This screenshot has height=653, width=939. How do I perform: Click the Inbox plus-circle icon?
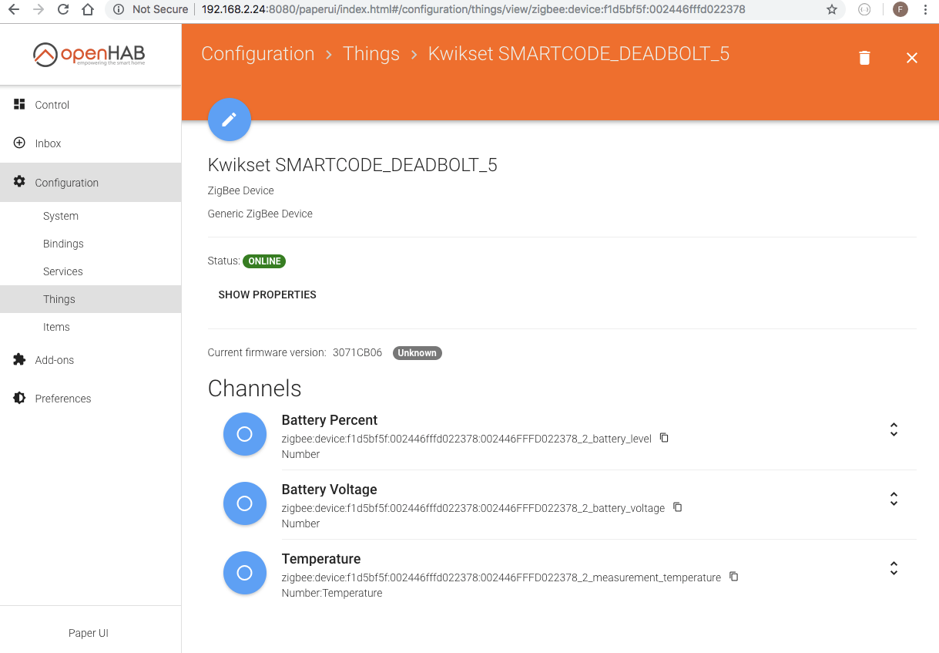click(20, 143)
